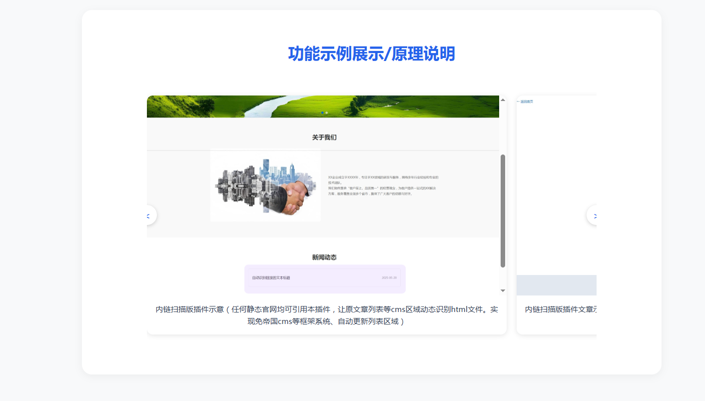Click the 新闻动态 section heading
Image resolution: width=705 pixels, height=401 pixels.
[x=324, y=257]
